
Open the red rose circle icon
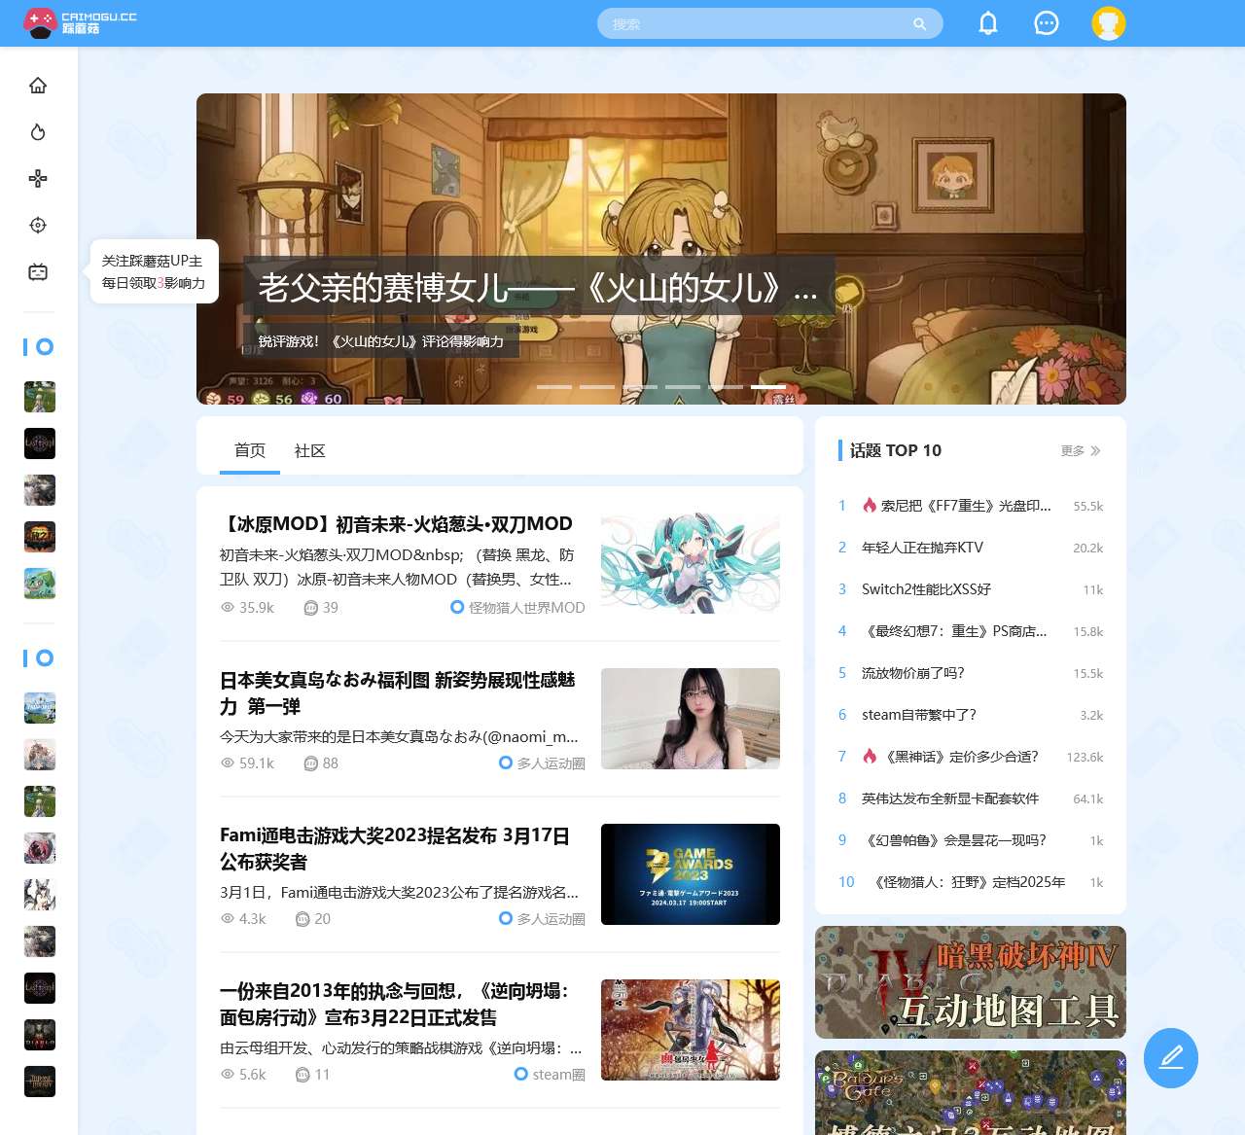(x=40, y=848)
